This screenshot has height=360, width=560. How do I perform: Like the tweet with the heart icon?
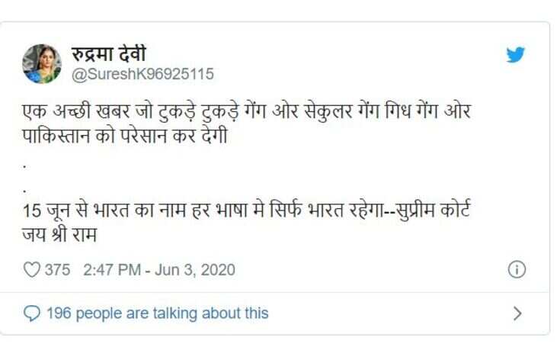click(31, 269)
